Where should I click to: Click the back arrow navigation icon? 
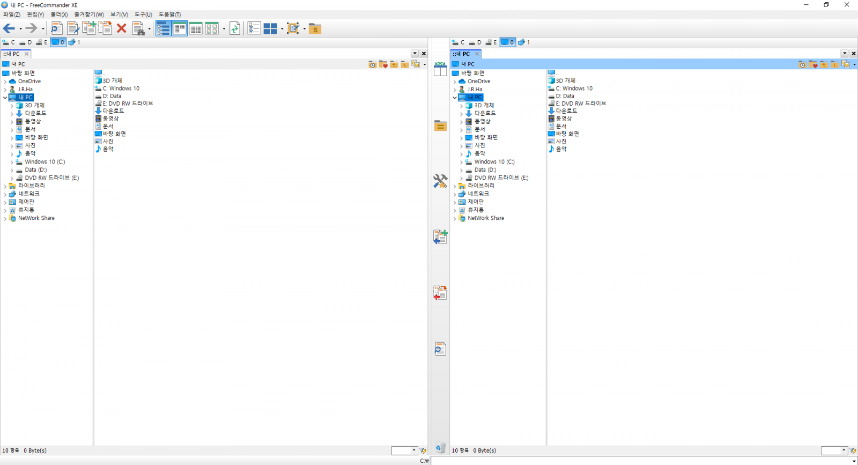point(9,29)
